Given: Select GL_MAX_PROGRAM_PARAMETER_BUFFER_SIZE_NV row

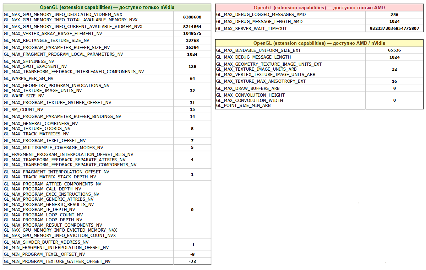Looking at the screenshot, I should (107, 47).
